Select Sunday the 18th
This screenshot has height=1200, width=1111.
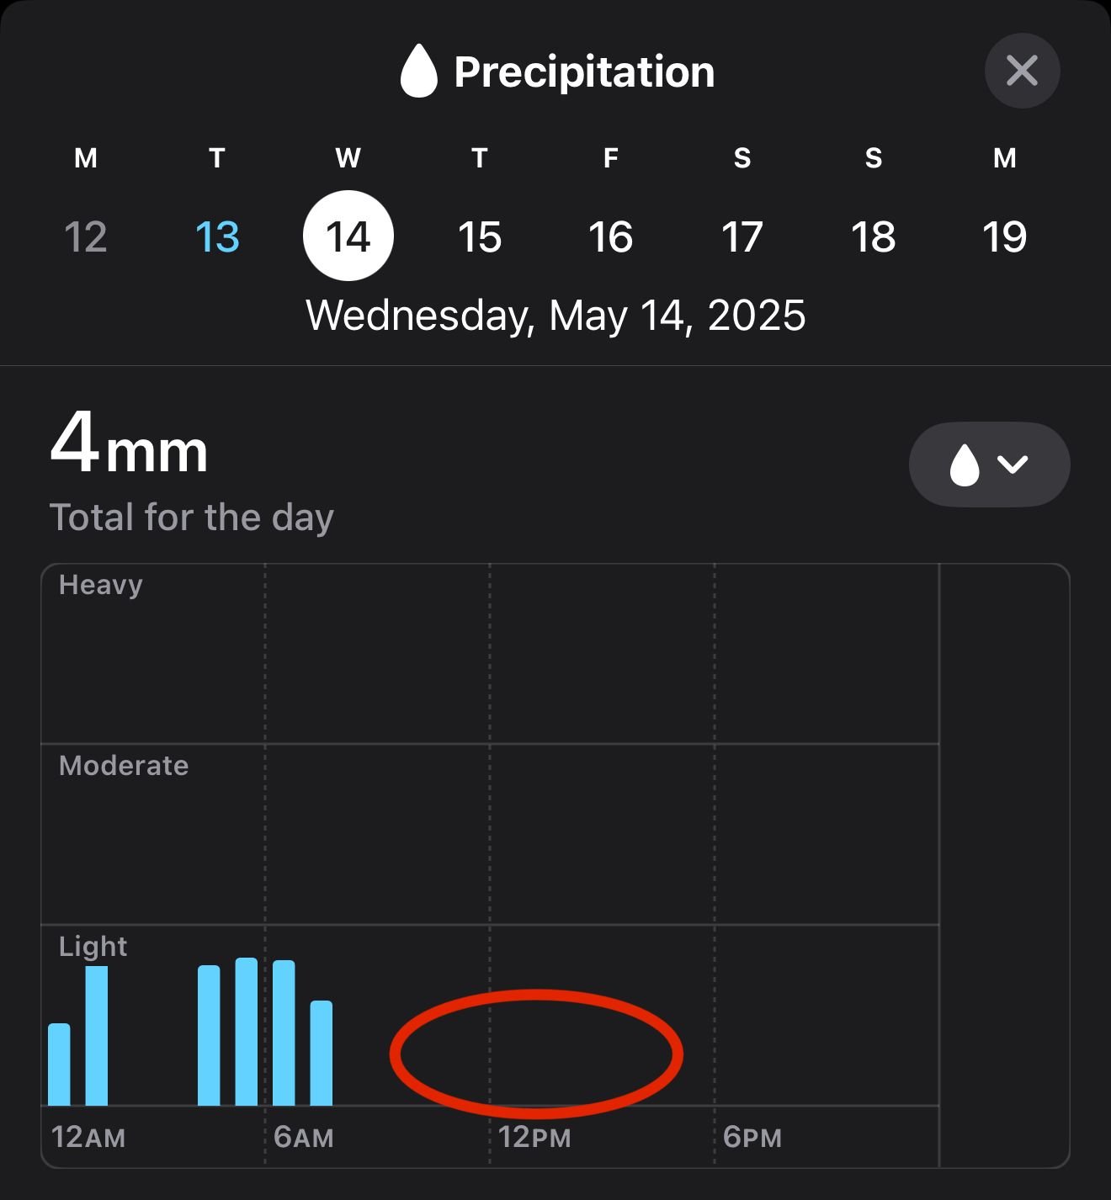pyautogui.click(x=874, y=236)
